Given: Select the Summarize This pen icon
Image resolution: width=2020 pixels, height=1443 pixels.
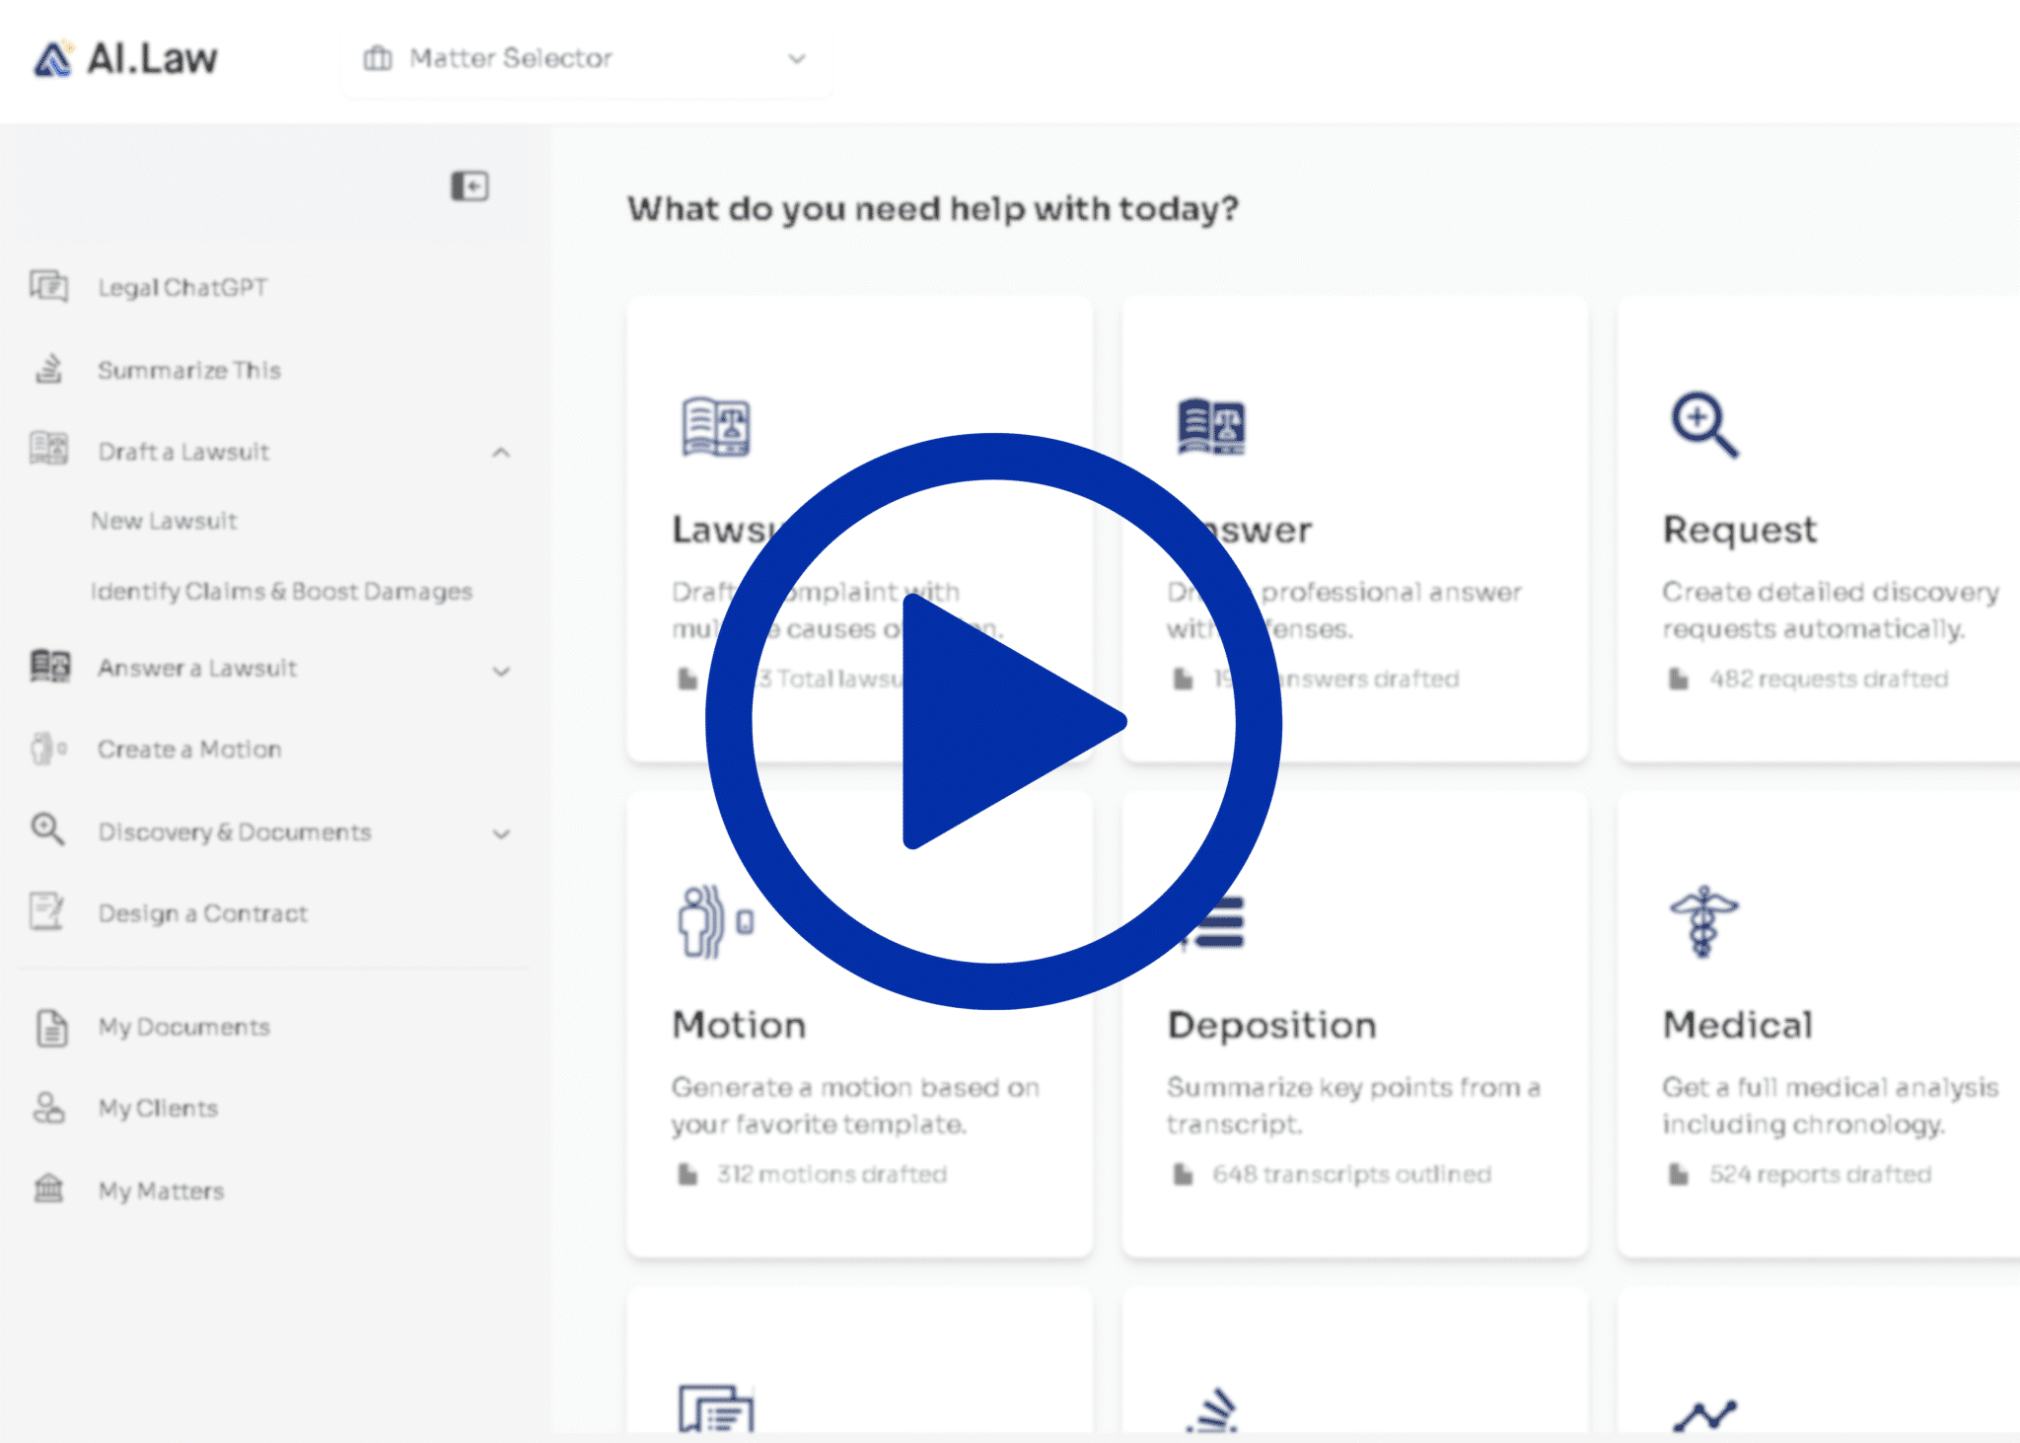Looking at the screenshot, I should tap(46, 369).
